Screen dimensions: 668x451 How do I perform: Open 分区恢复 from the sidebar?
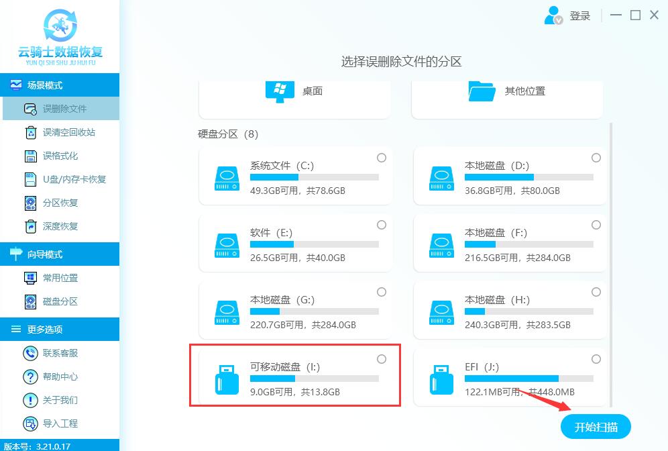point(61,203)
